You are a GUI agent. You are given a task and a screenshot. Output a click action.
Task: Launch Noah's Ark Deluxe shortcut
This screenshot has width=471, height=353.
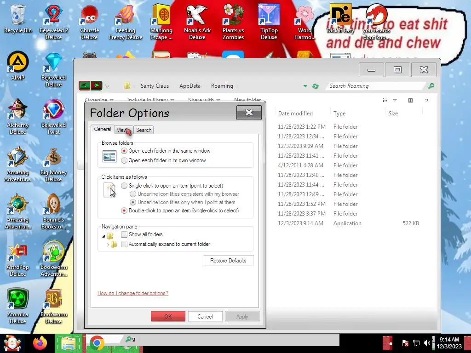tap(197, 22)
